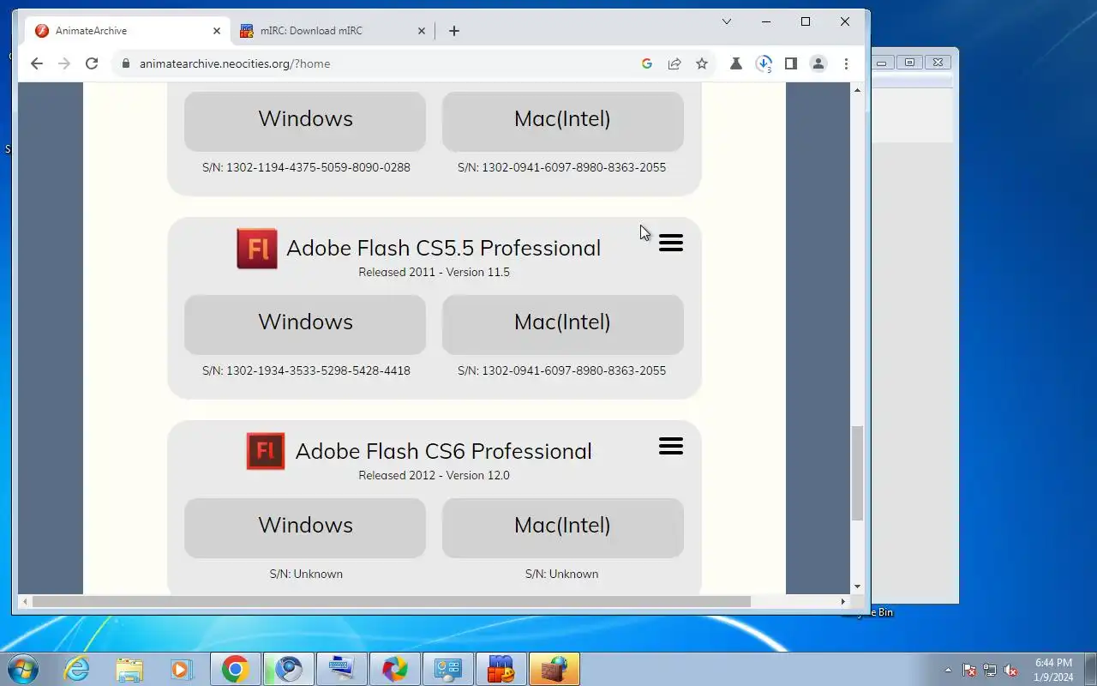Launch Internet Explorer from taskbar
1097x686 pixels.
point(77,669)
